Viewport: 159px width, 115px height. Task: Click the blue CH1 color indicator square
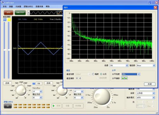point(34,84)
